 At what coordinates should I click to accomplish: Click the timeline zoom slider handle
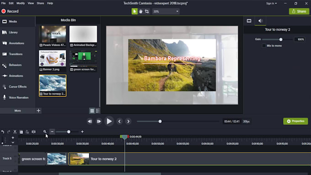(x=69, y=132)
